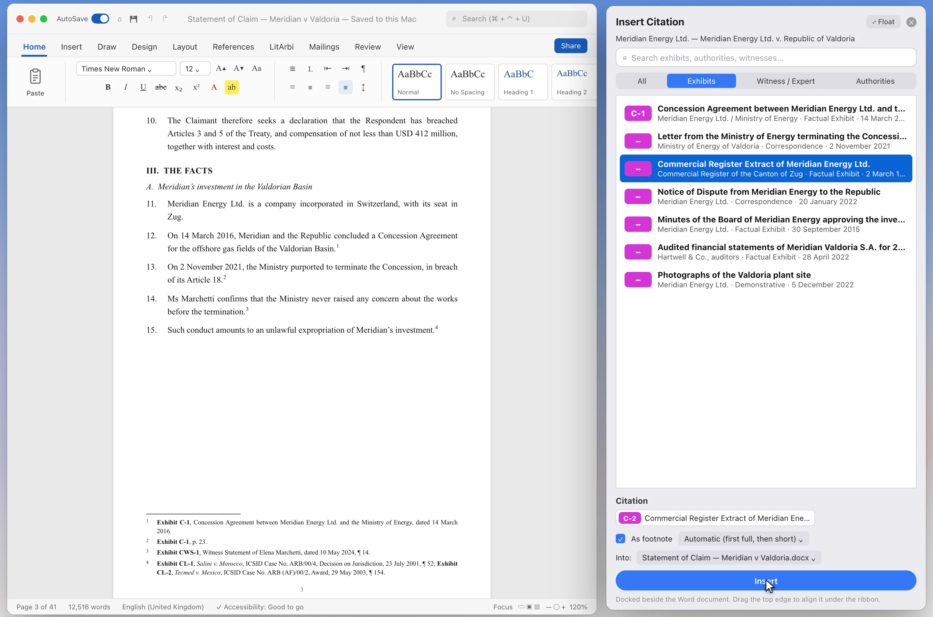Increase paragraph indent
933x617 pixels.
pos(345,68)
